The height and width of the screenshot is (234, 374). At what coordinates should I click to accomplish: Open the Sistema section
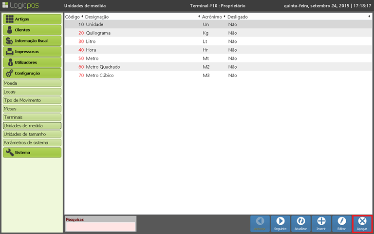click(32, 152)
